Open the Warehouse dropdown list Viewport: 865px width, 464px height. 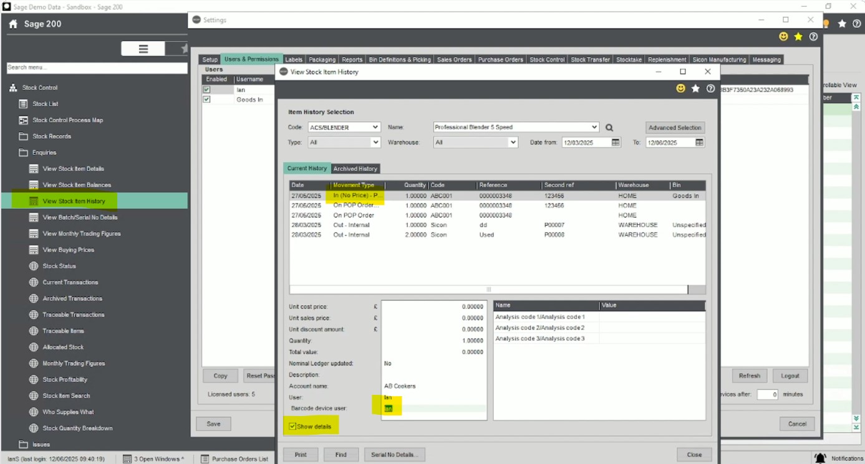513,143
